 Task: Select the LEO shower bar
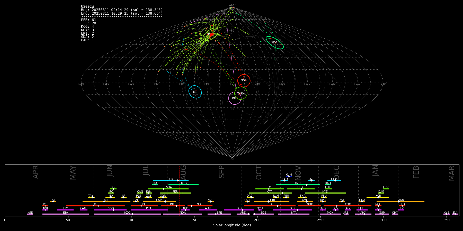(x=301, y=189)
